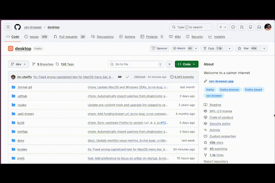Click the Fork button
Viewport: 275px width, 183px height.
(213, 48)
